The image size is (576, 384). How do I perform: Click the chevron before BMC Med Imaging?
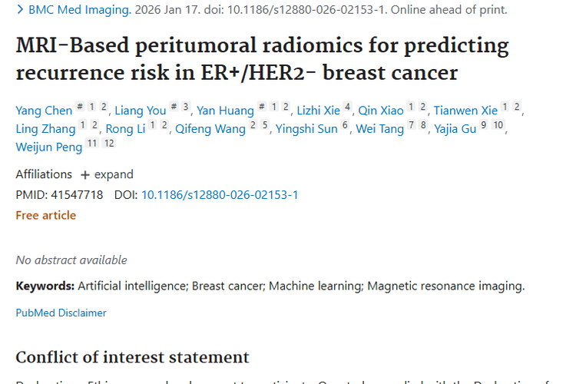[20, 11]
